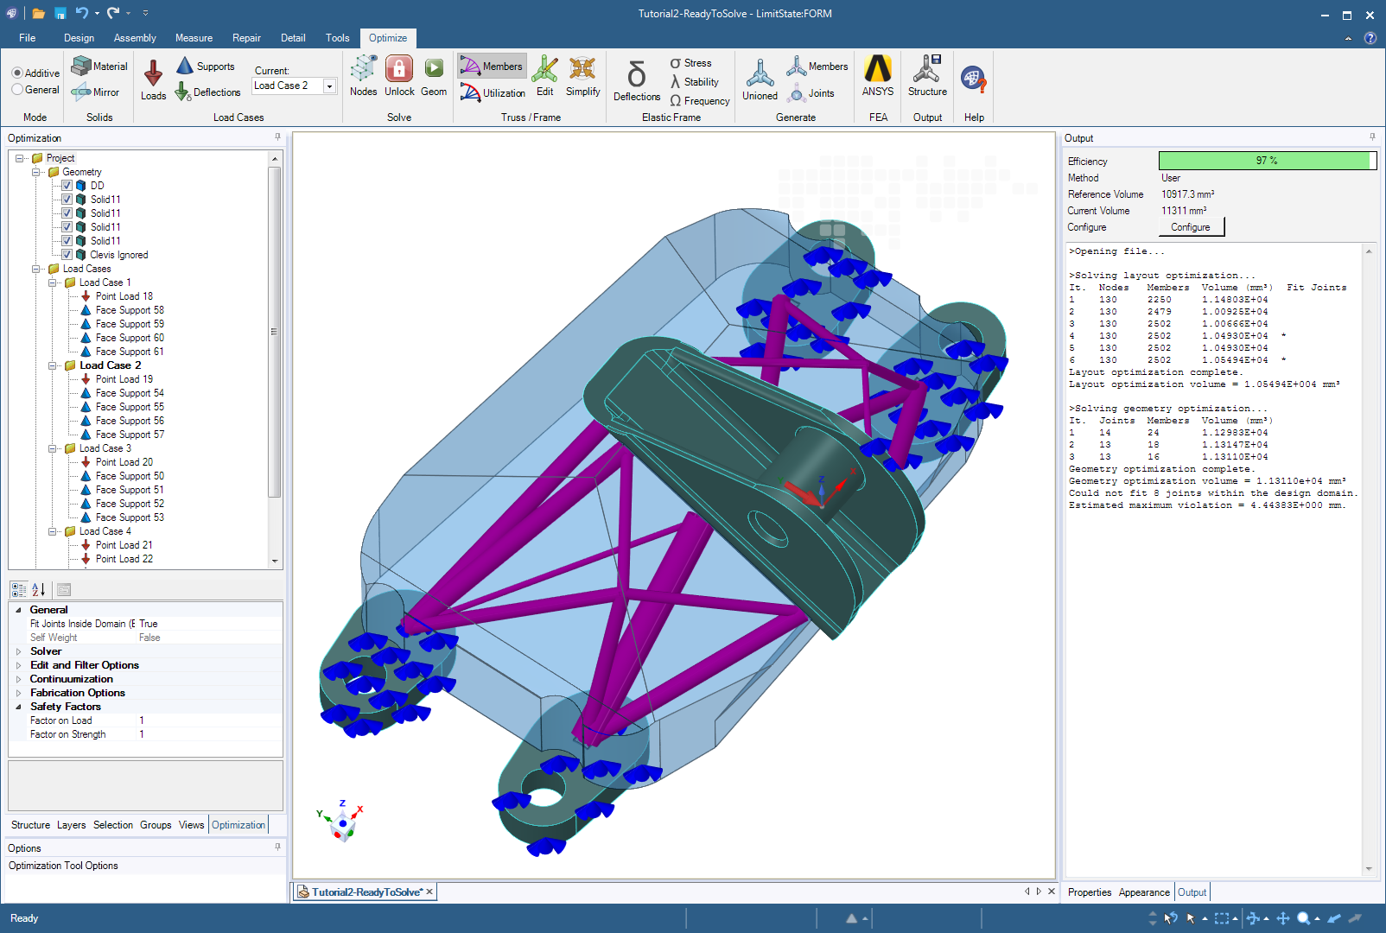Click the Configure button
Image resolution: width=1386 pixels, height=933 pixels.
pyautogui.click(x=1191, y=227)
